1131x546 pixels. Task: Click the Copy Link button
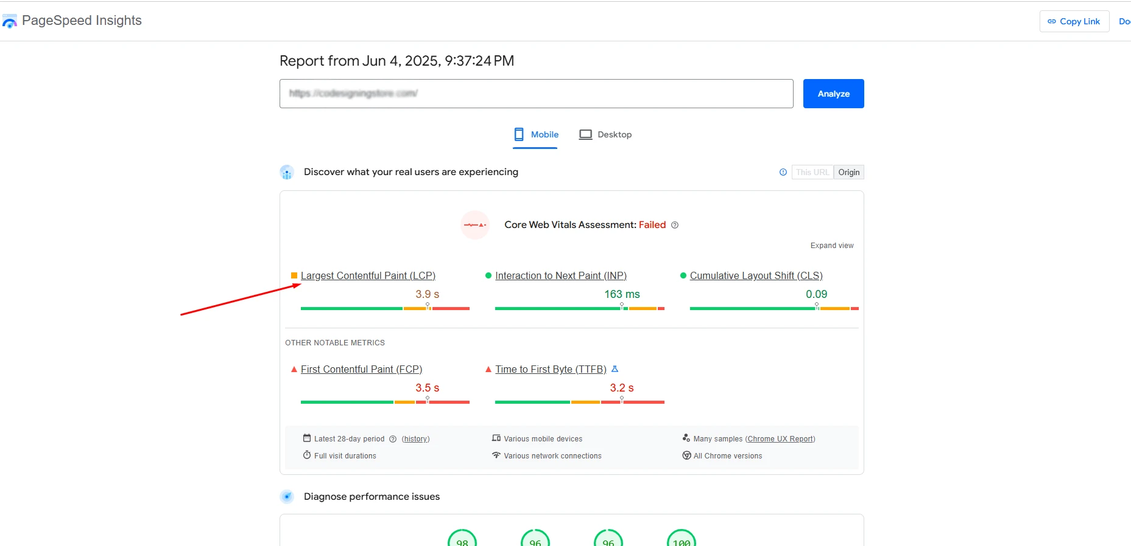click(x=1074, y=21)
